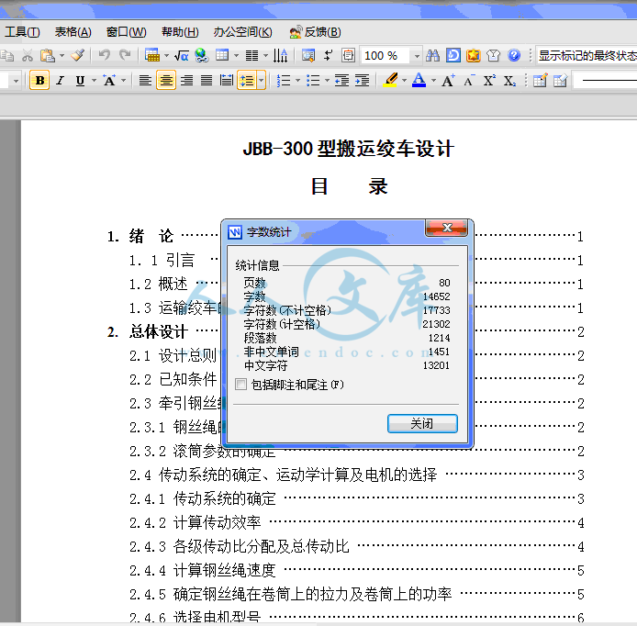
Task: Click the Document Map icon
Action: pyautogui.click(x=308, y=56)
